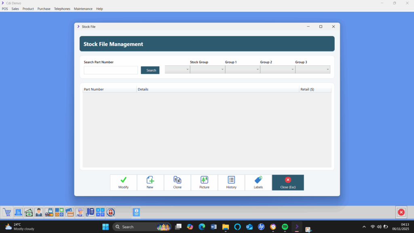Image resolution: width=414 pixels, height=233 pixels.
Task: Click the red padlock icon in the toolbar
Action: (110, 212)
